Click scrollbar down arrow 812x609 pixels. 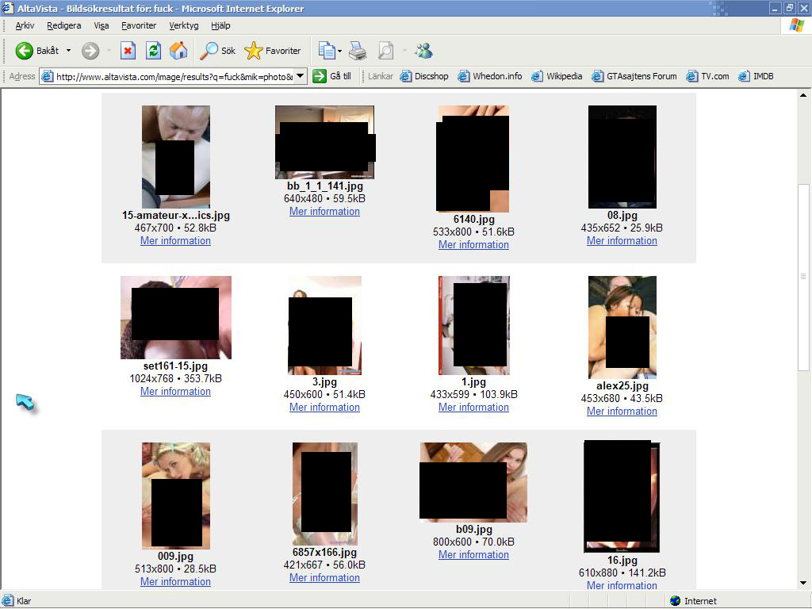(x=803, y=583)
